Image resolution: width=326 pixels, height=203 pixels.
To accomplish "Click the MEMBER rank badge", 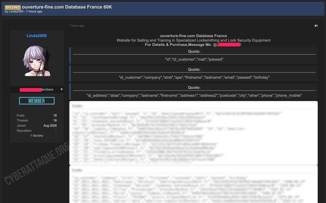I will (37, 101).
